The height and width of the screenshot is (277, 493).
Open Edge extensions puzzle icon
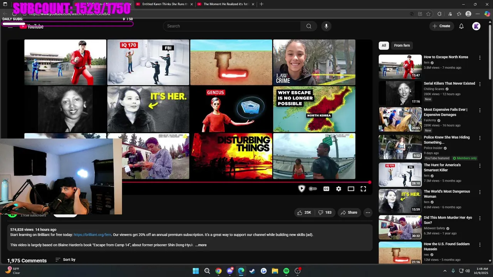click(x=439, y=14)
